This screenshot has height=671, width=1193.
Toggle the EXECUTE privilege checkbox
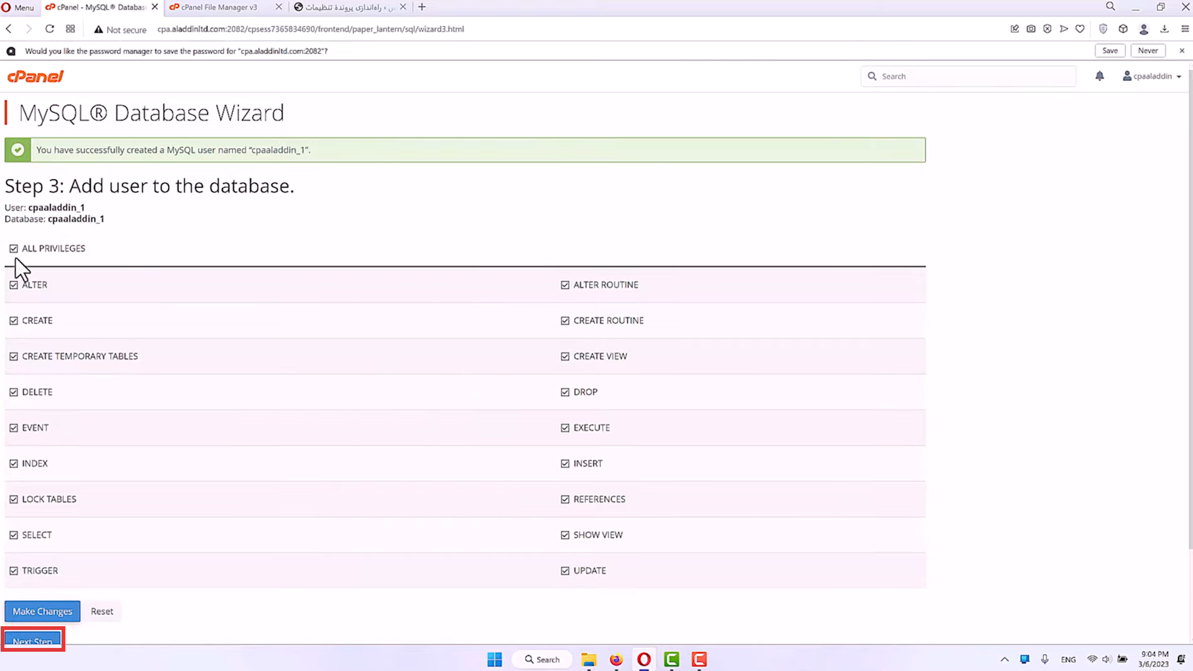point(565,428)
